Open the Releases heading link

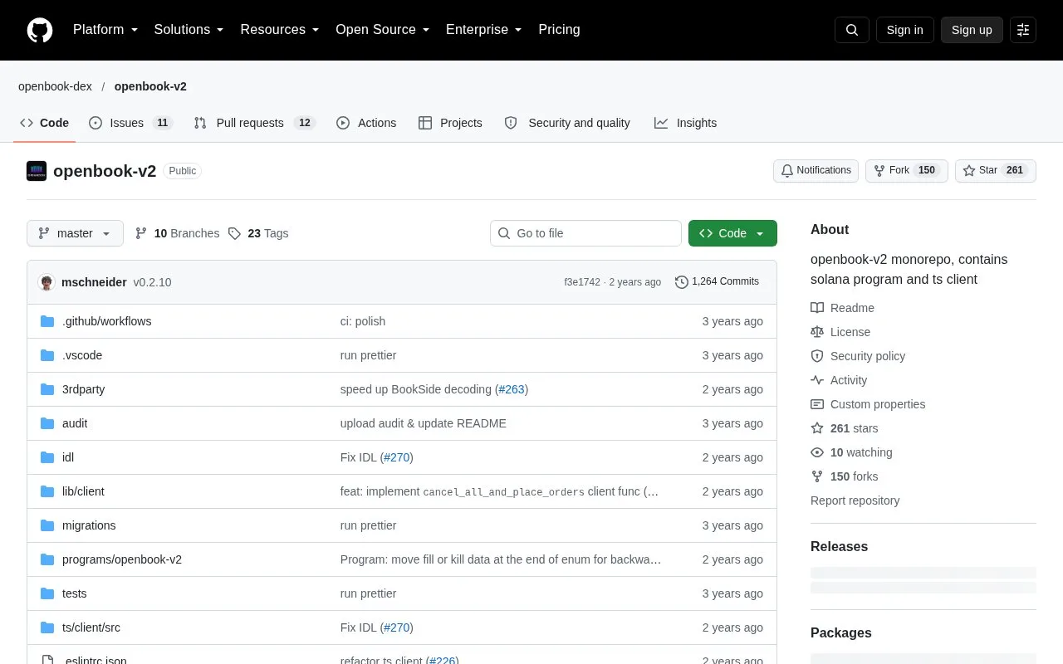(x=839, y=546)
